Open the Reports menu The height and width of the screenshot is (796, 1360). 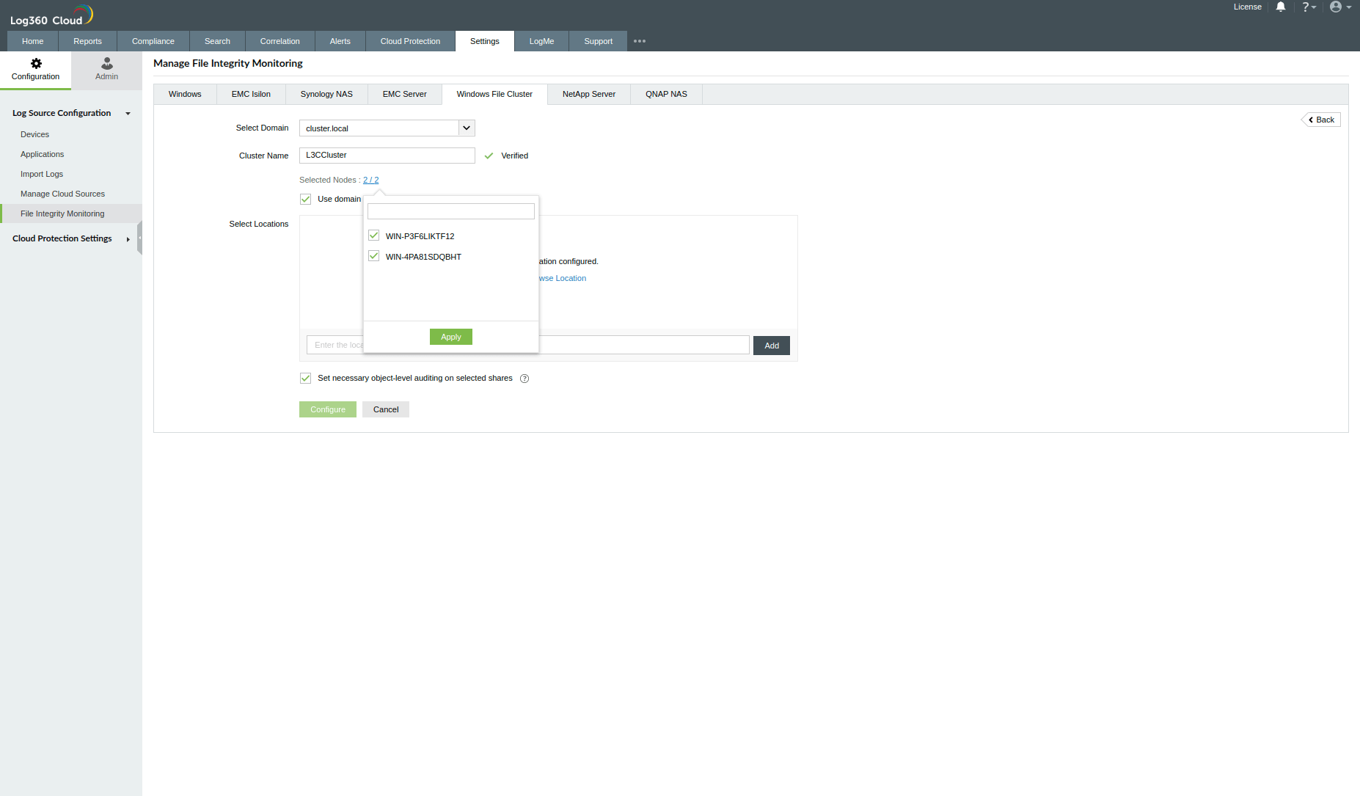click(x=87, y=41)
